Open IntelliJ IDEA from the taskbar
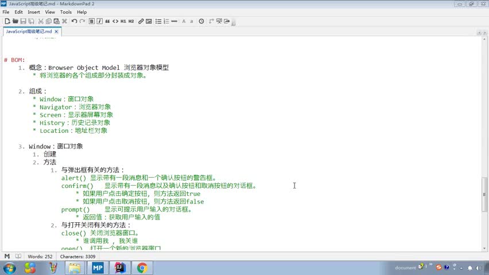Viewport: 489px width, 275px height. (x=120, y=268)
